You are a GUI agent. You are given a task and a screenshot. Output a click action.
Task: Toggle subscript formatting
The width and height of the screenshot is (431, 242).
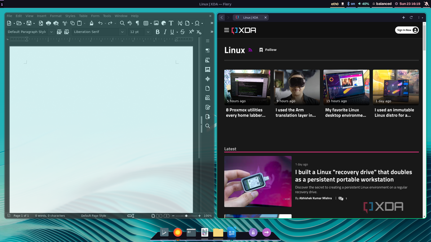[x=199, y=32]
